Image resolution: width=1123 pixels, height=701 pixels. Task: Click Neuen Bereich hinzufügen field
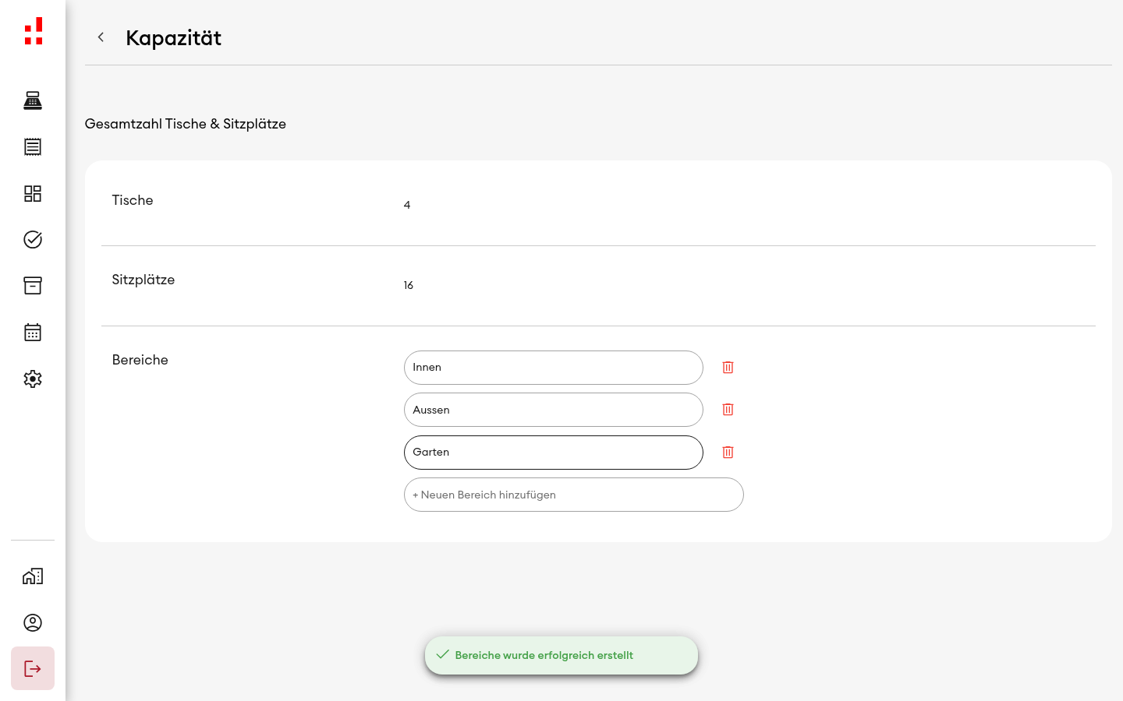tap(574, 495)
